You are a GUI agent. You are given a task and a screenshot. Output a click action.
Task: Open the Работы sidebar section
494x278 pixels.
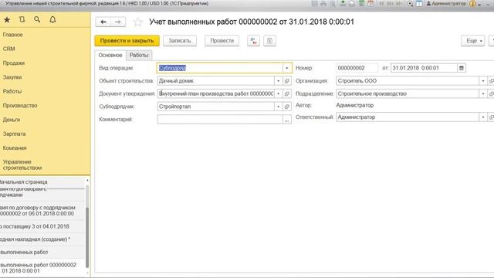pyautogui.click(x=12, y=91)
